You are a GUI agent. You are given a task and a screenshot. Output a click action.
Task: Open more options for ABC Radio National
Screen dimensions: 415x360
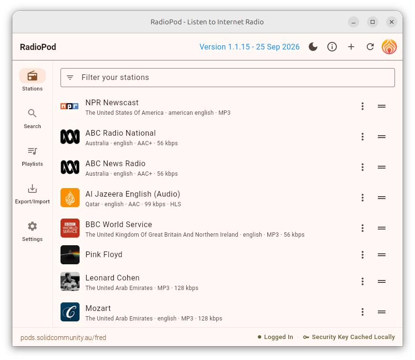[x=363, y=137]
